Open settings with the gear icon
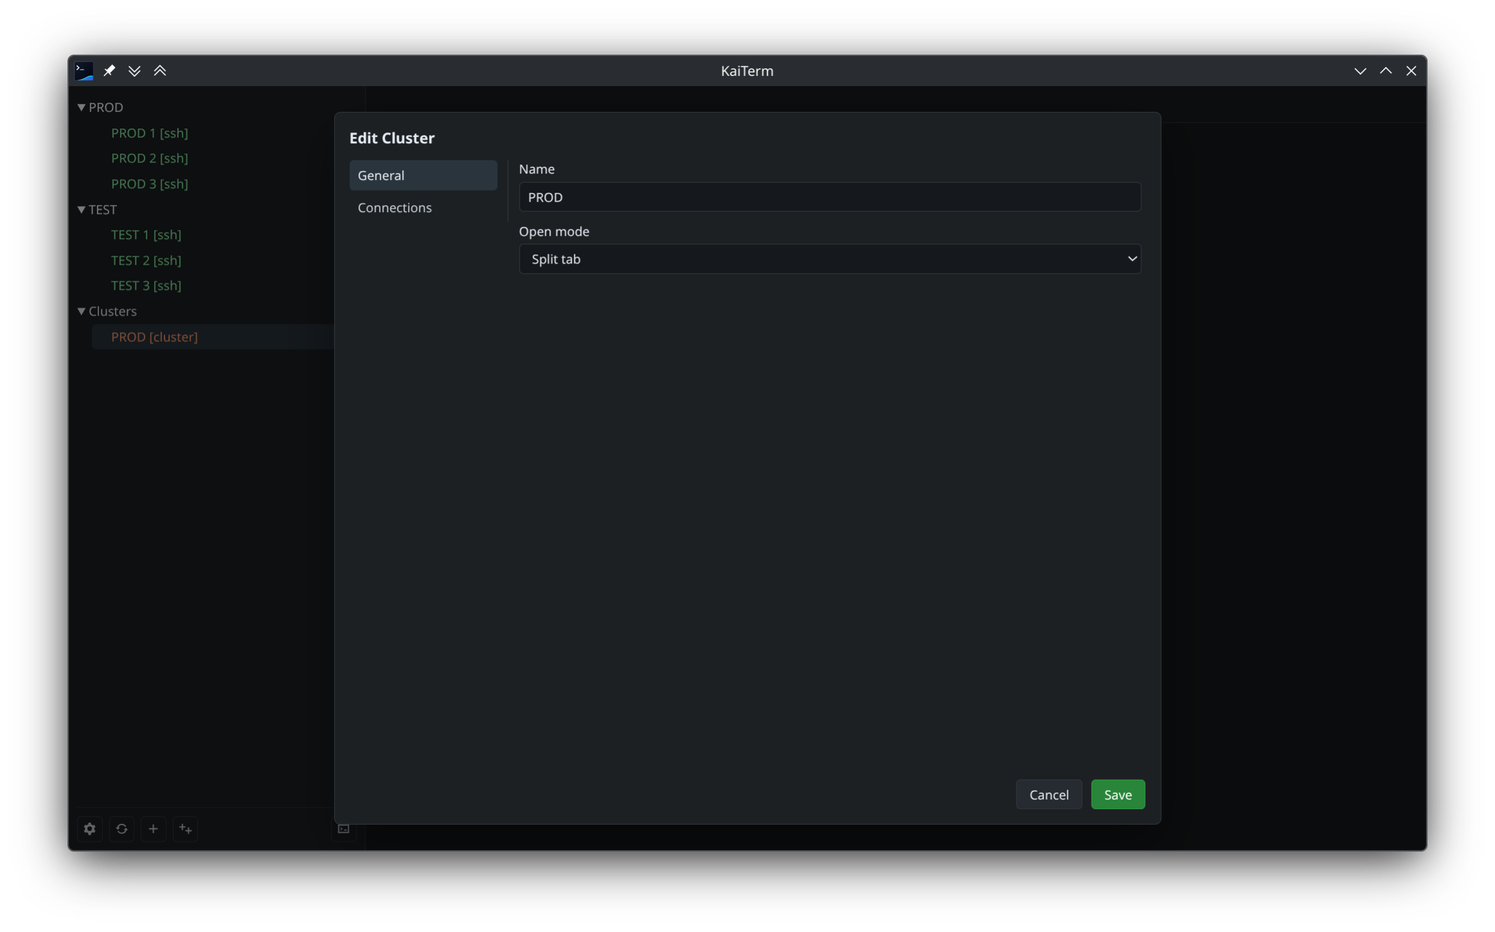1495x932 pixels. tap(90, 829)
